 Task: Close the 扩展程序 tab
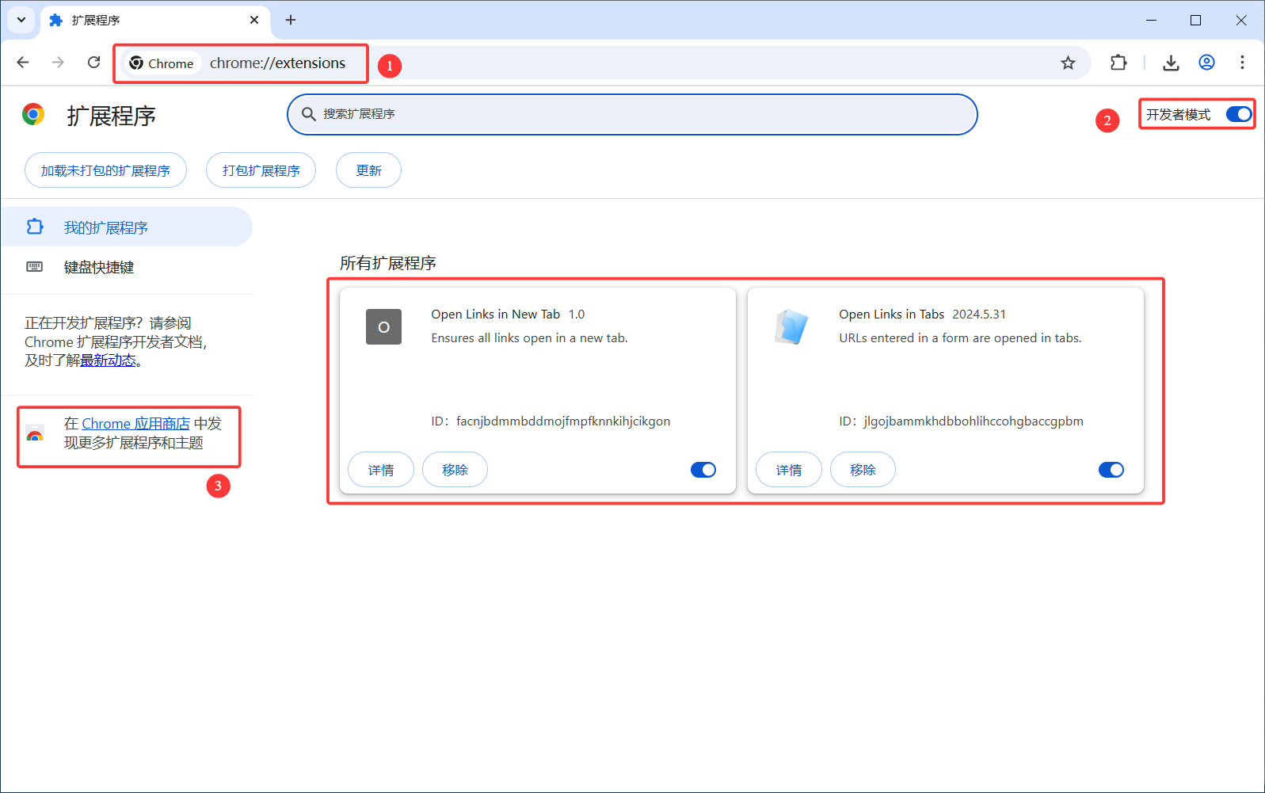tap(254, 20)
